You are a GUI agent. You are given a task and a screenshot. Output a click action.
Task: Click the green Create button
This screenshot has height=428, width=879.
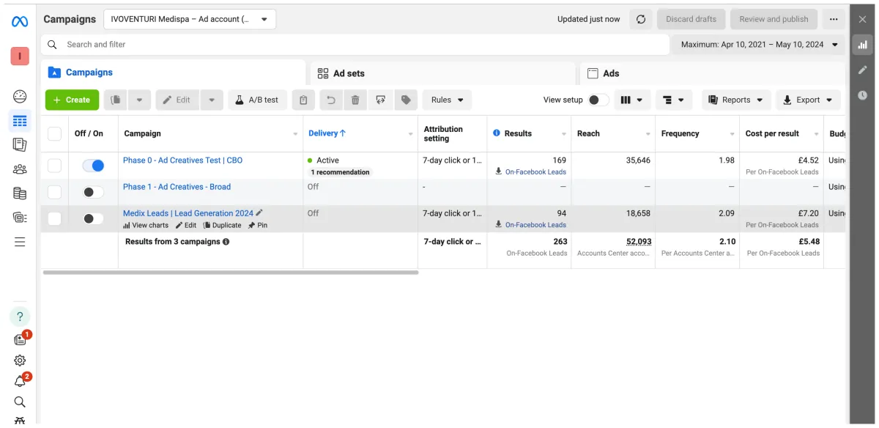[72, 100]
